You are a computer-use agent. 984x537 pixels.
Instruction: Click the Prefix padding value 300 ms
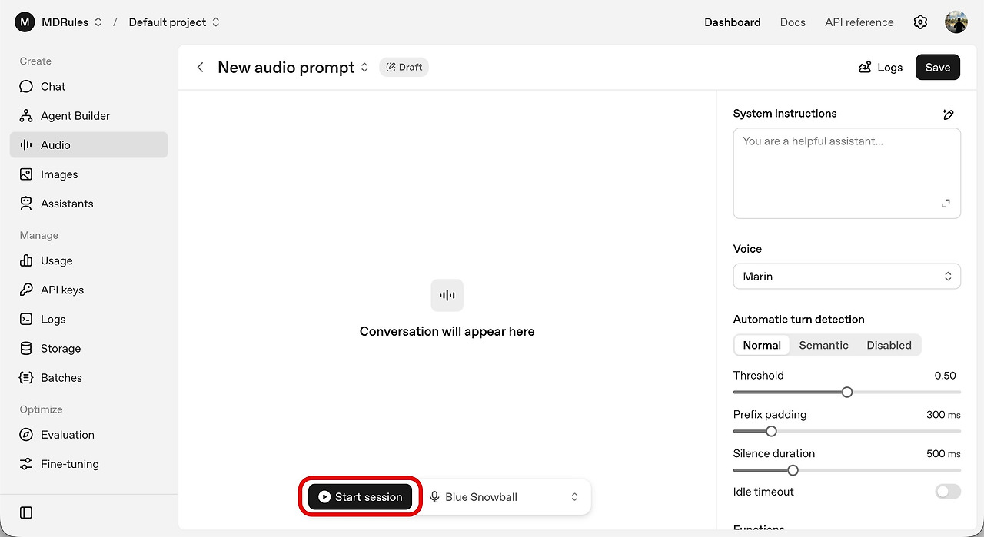coord(943,415)
